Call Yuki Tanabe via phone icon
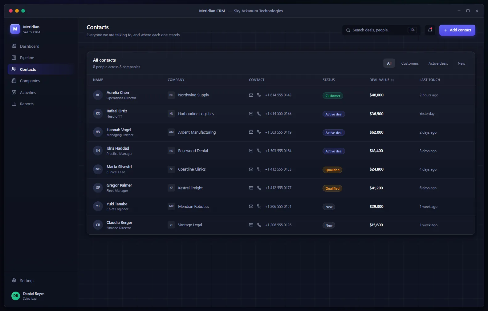The image size is (488, 311). click(259, 206)
